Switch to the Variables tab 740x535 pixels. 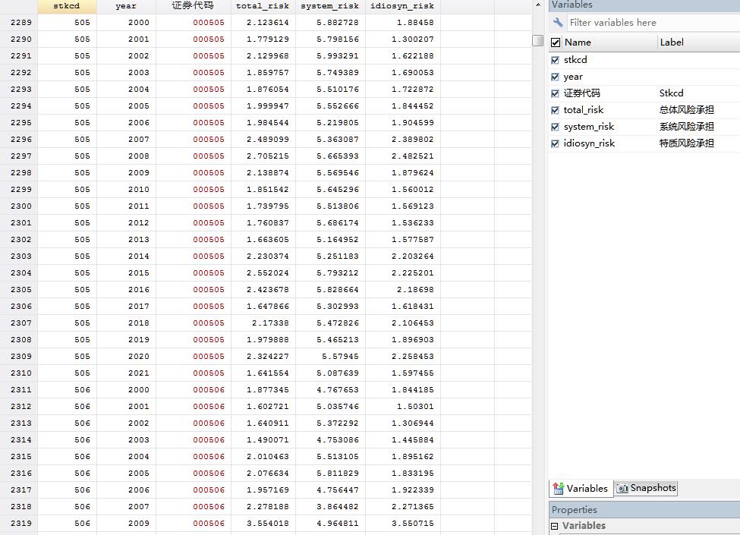pos(581,488)
